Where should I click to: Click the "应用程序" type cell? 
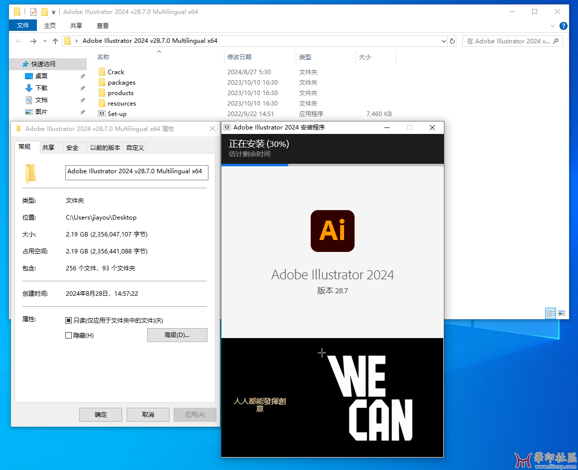[x=311, y=114]
